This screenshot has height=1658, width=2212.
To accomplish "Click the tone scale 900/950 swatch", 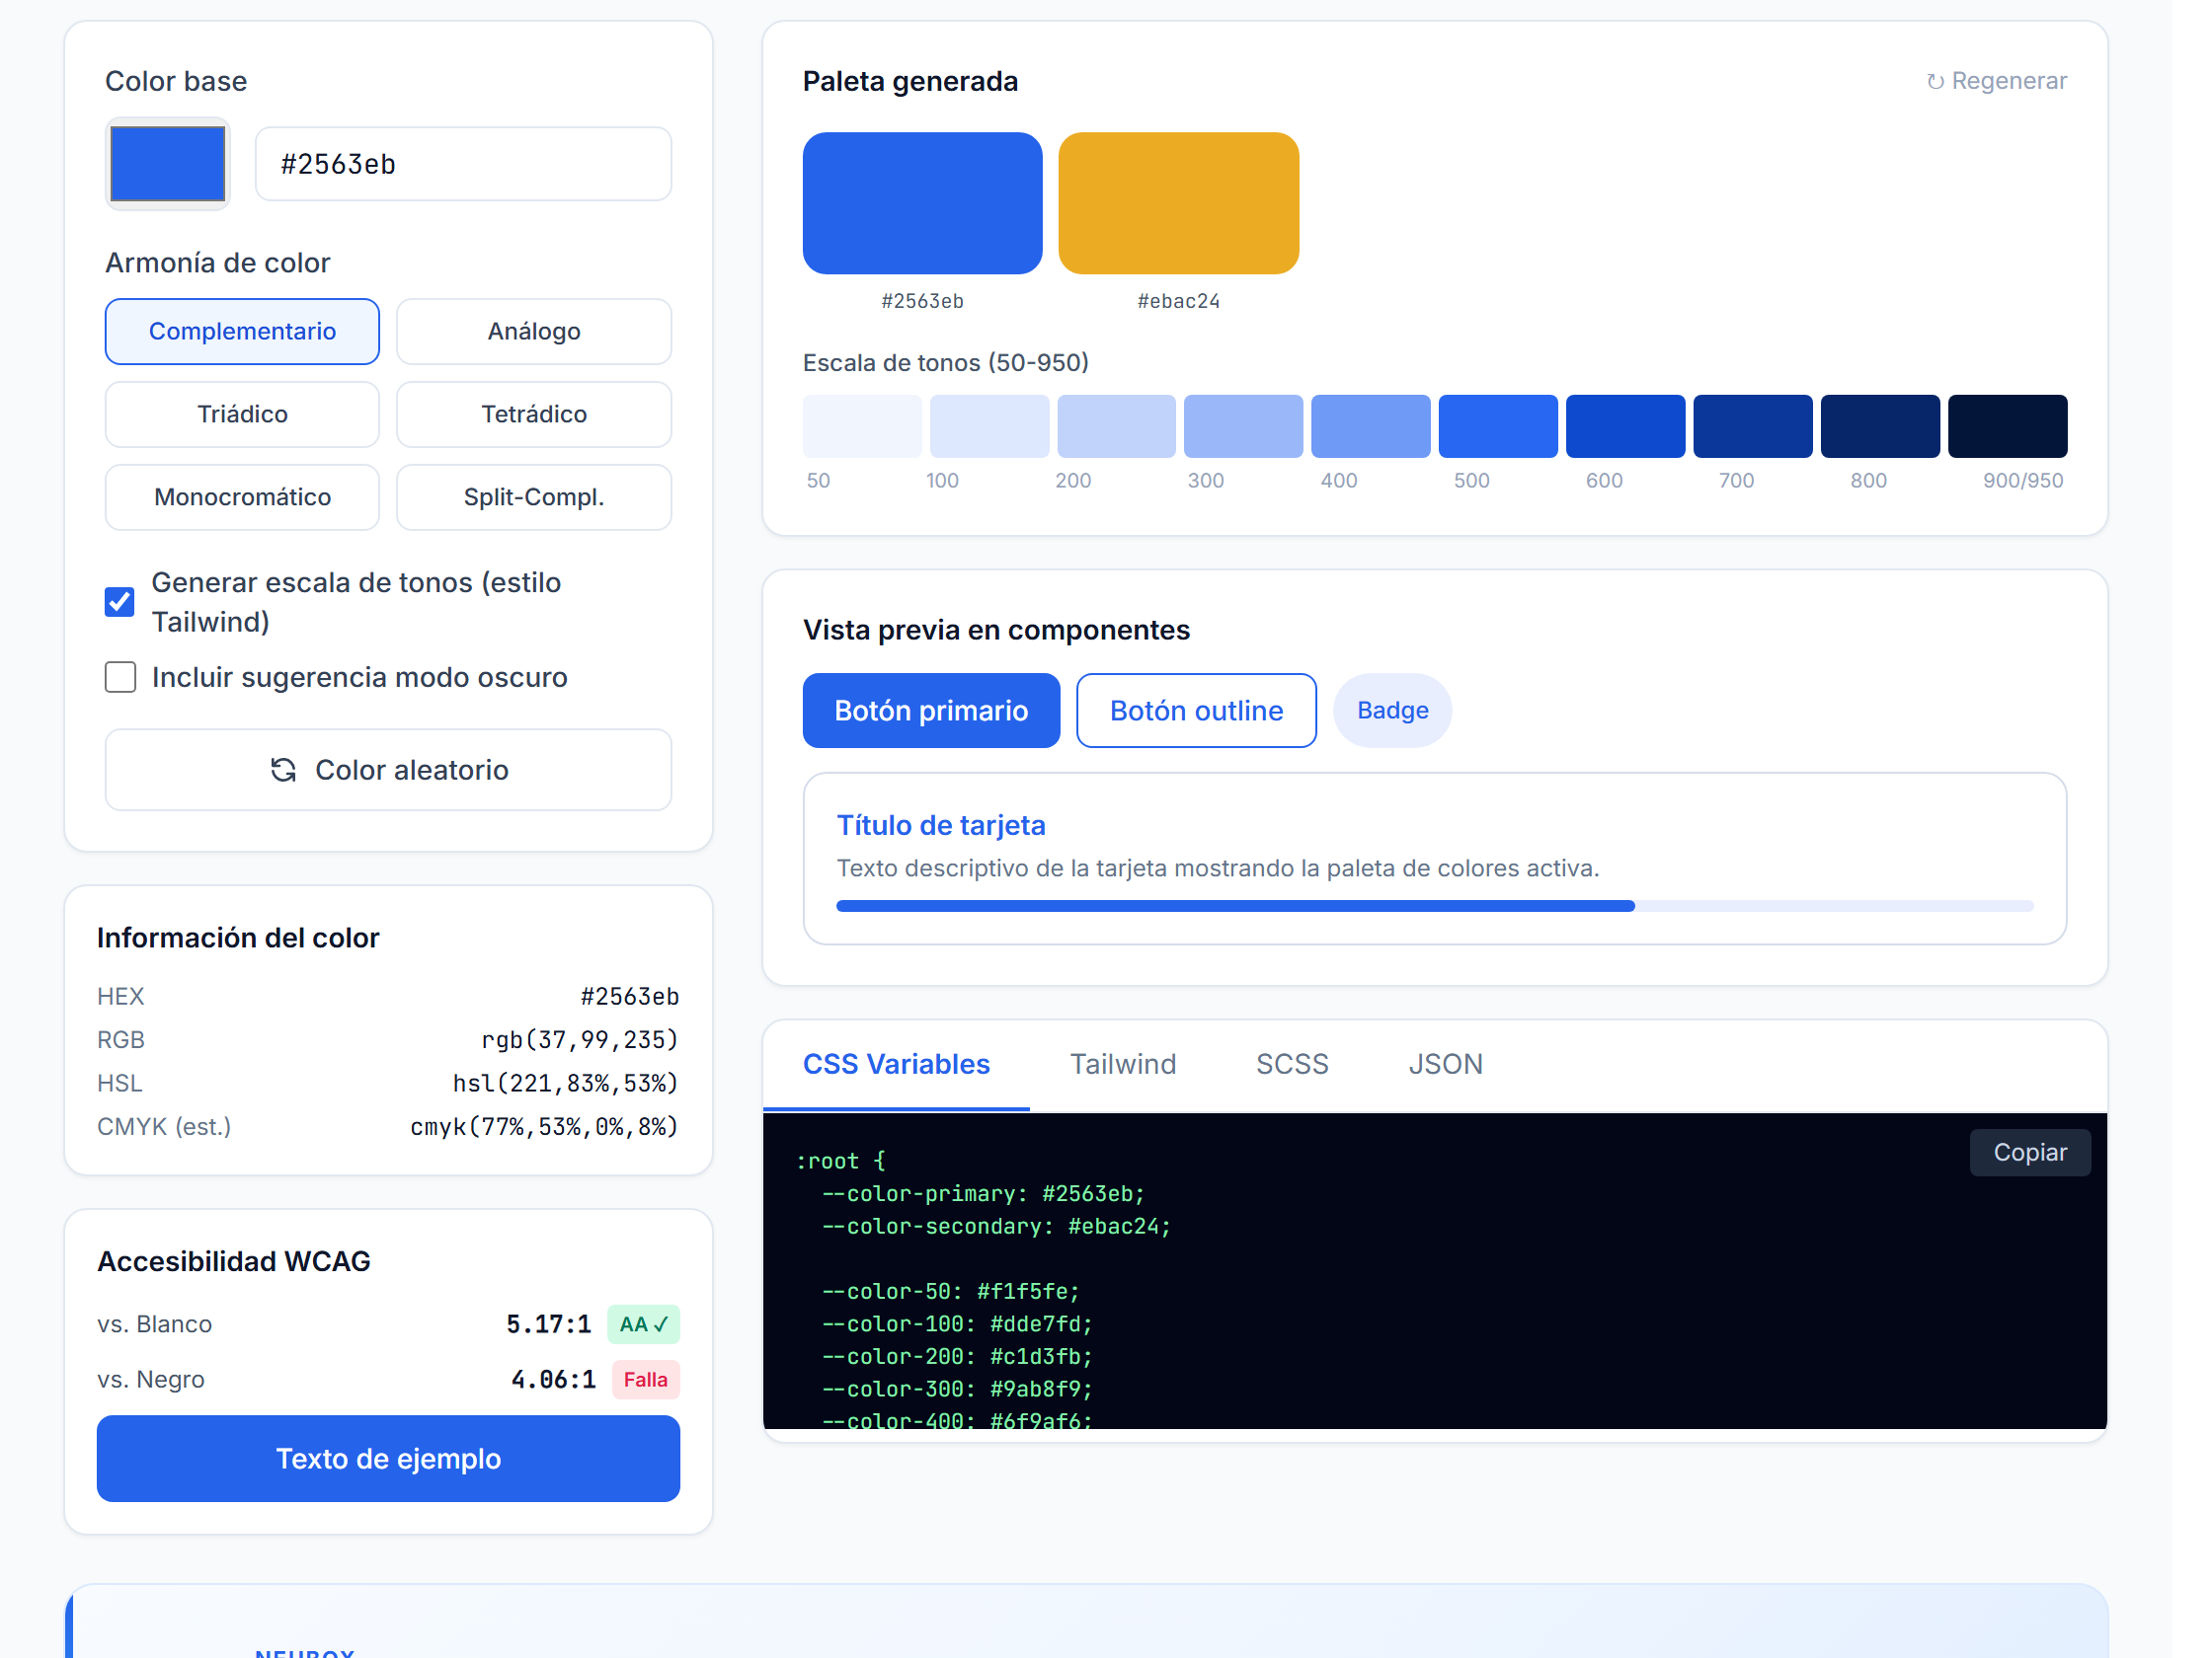I will tap(2007, 425).
